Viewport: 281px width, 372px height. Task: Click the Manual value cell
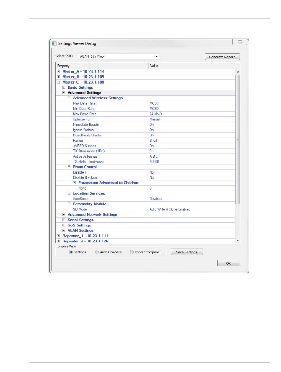[x=192, y=119]
